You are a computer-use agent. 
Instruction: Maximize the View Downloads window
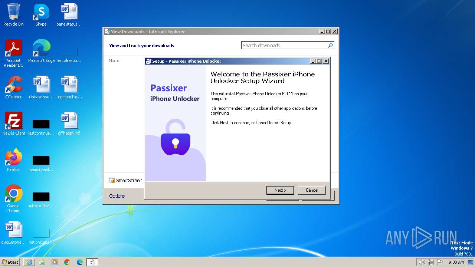click(x=328, y=32)
